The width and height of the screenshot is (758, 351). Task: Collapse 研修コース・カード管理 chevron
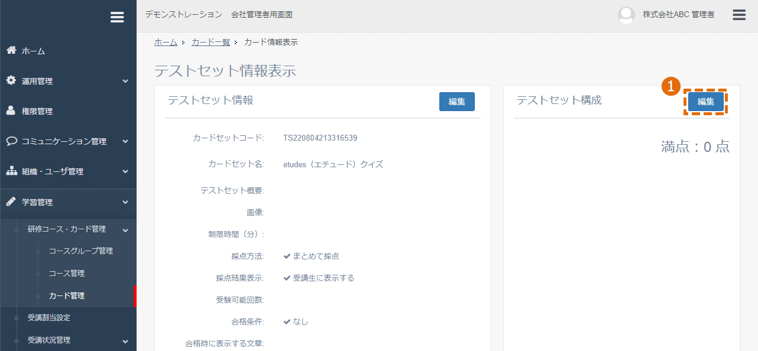125,229
